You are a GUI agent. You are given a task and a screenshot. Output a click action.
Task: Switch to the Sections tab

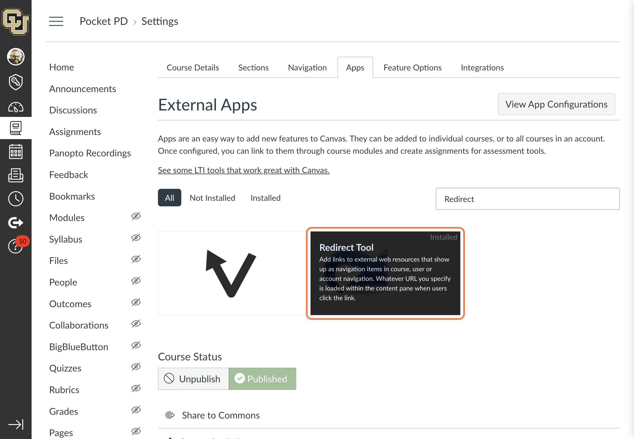[253, 68]
